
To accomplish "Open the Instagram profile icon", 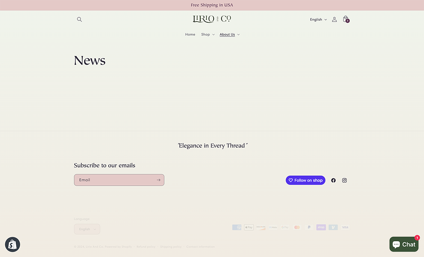I will pyautogui.click(x=344, y=180).
